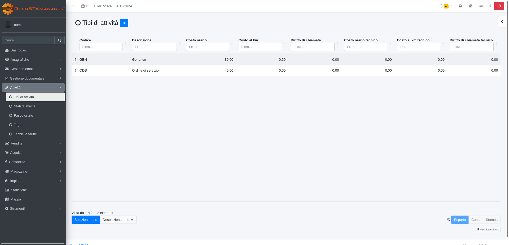Viewport: 509px width, 245px height.
Task: Click the red power logout icon
Action: click(x=499, y=6)
